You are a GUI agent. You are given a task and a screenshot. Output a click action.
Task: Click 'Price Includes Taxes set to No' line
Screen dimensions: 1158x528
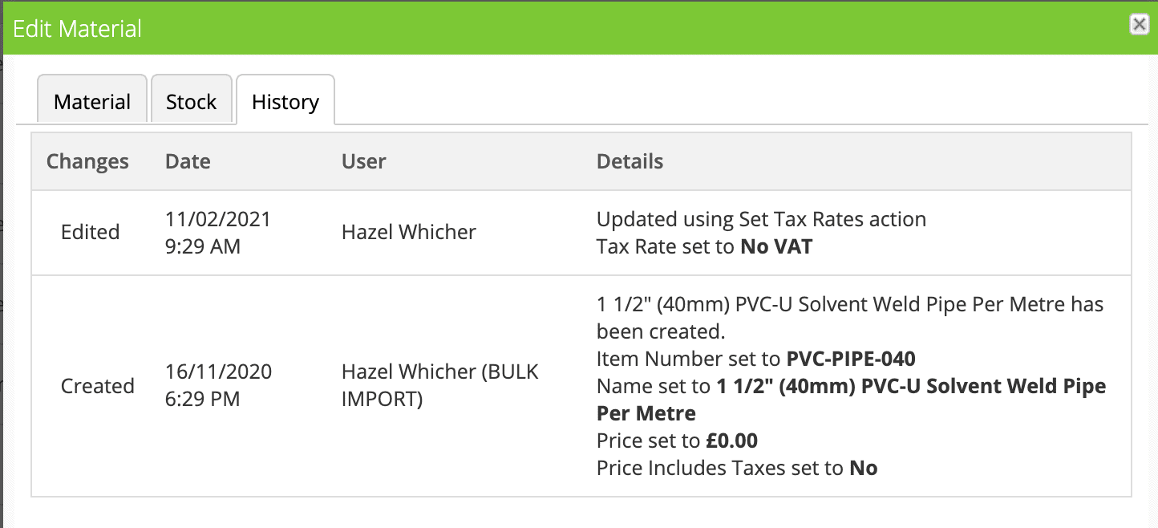pos(737,468)
